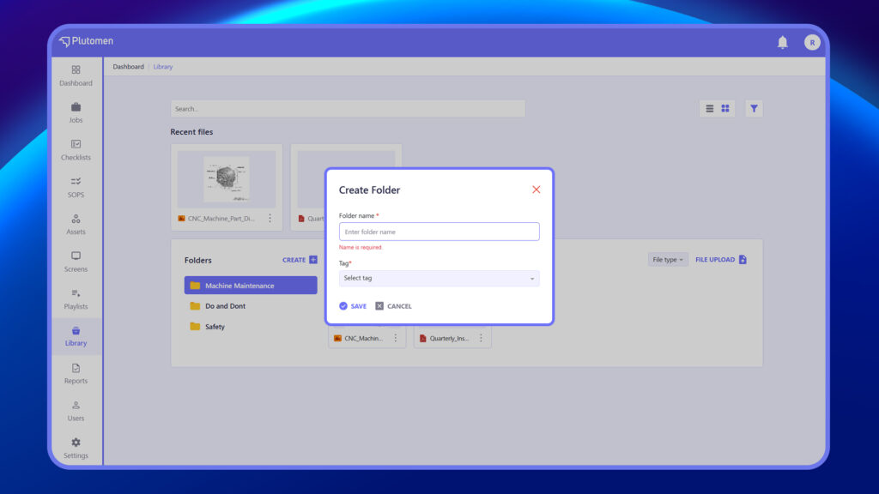Viewport: 879px width, 494px height.
Task: Click the CNC_Machin file in folder list
Action: point(363,338)
